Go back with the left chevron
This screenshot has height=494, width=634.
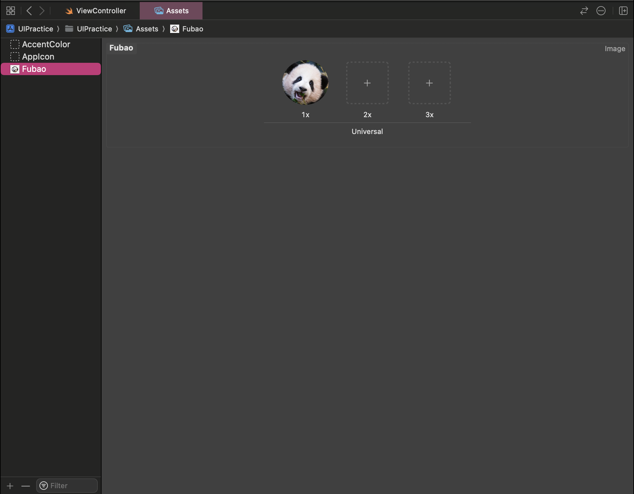29,11
